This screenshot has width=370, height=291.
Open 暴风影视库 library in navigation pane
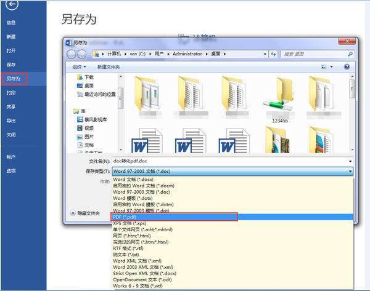coord(96,119)
